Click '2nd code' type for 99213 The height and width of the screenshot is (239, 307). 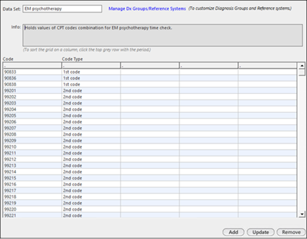[x=91, y=165]
